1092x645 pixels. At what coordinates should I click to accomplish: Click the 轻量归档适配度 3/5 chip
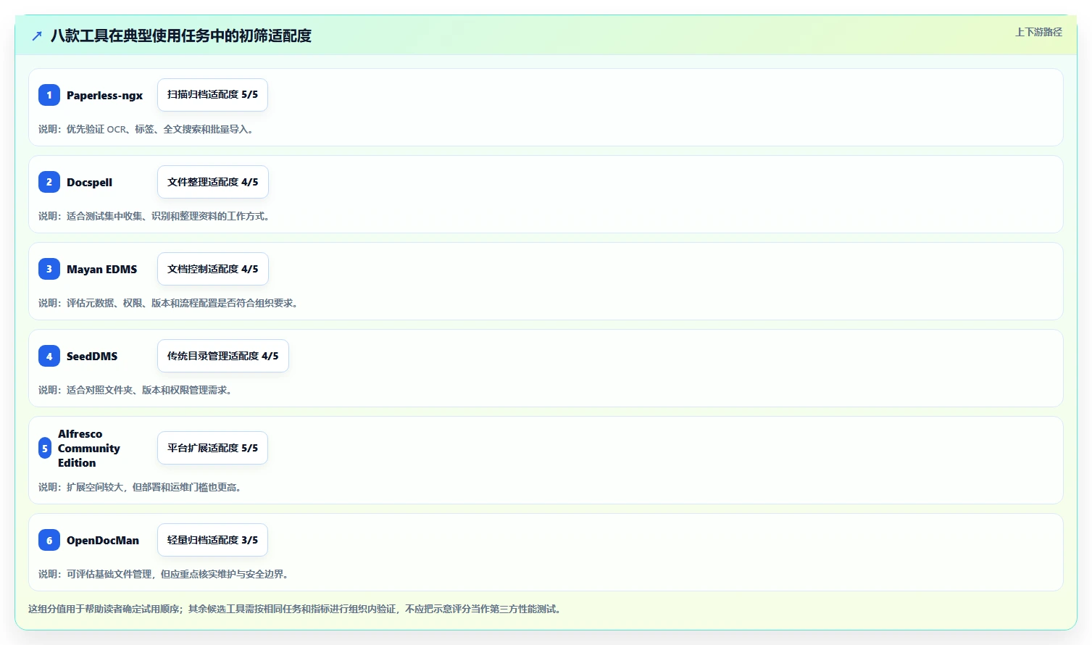click(212, 540)
